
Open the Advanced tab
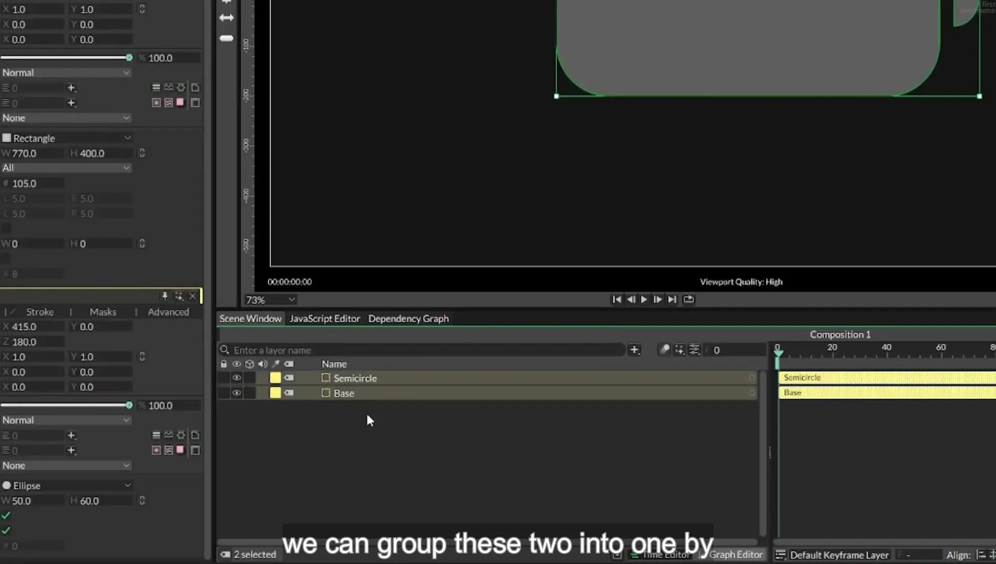tap(168, 312)
